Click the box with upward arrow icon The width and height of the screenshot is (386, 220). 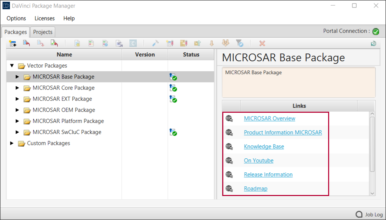(x=197, y=44)
